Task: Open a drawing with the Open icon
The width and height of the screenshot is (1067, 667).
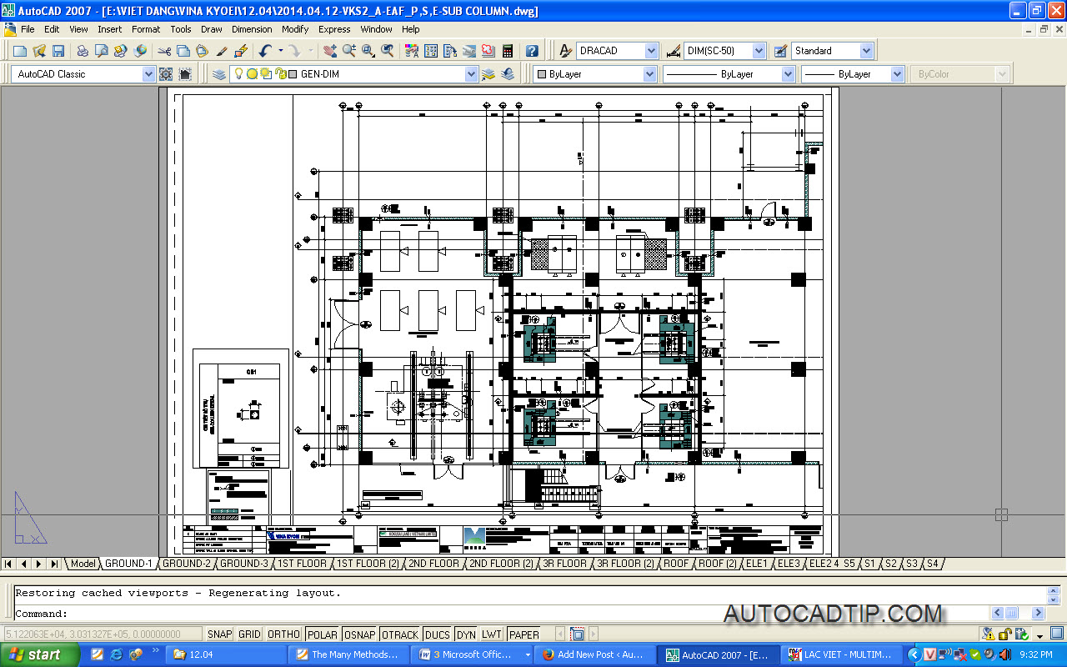Action: point(39,51)
